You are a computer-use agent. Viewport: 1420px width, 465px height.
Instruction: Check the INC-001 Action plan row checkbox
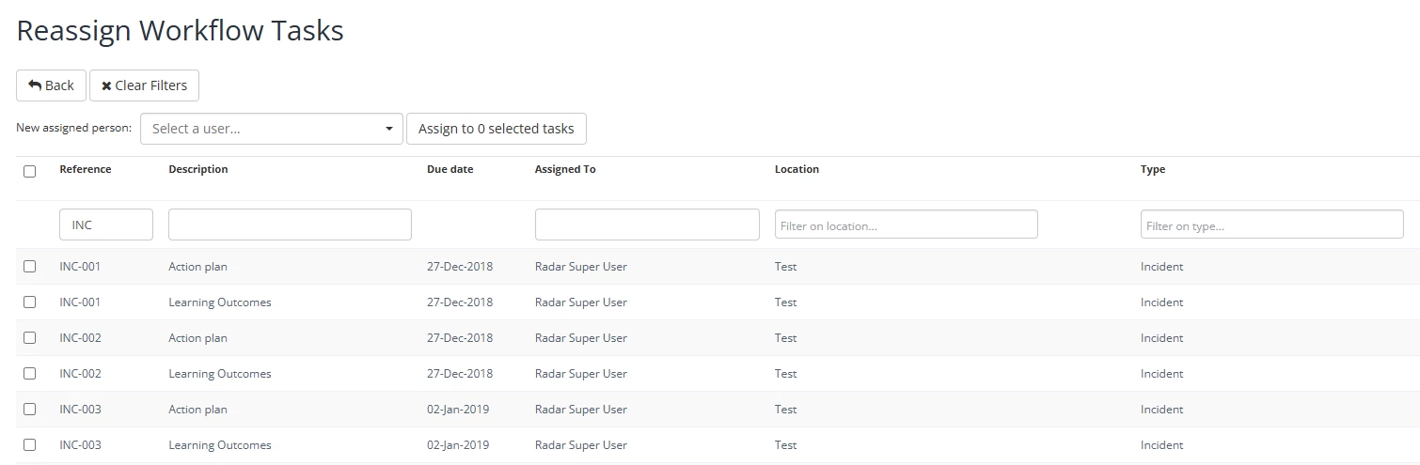pyautogui.click(x=29, y=267)
